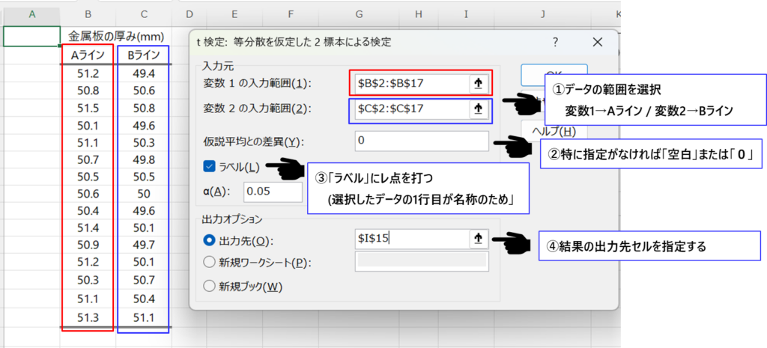The width and height of the screenshot is (767, 348).
Task: Click the α value field showing 0.05
Action: pyautogui.click(x=273, y=192)
